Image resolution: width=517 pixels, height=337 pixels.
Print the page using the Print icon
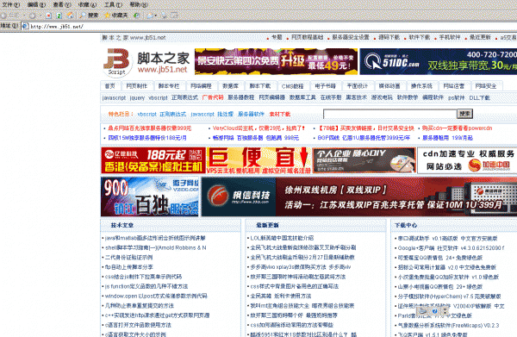click(164, 16)
